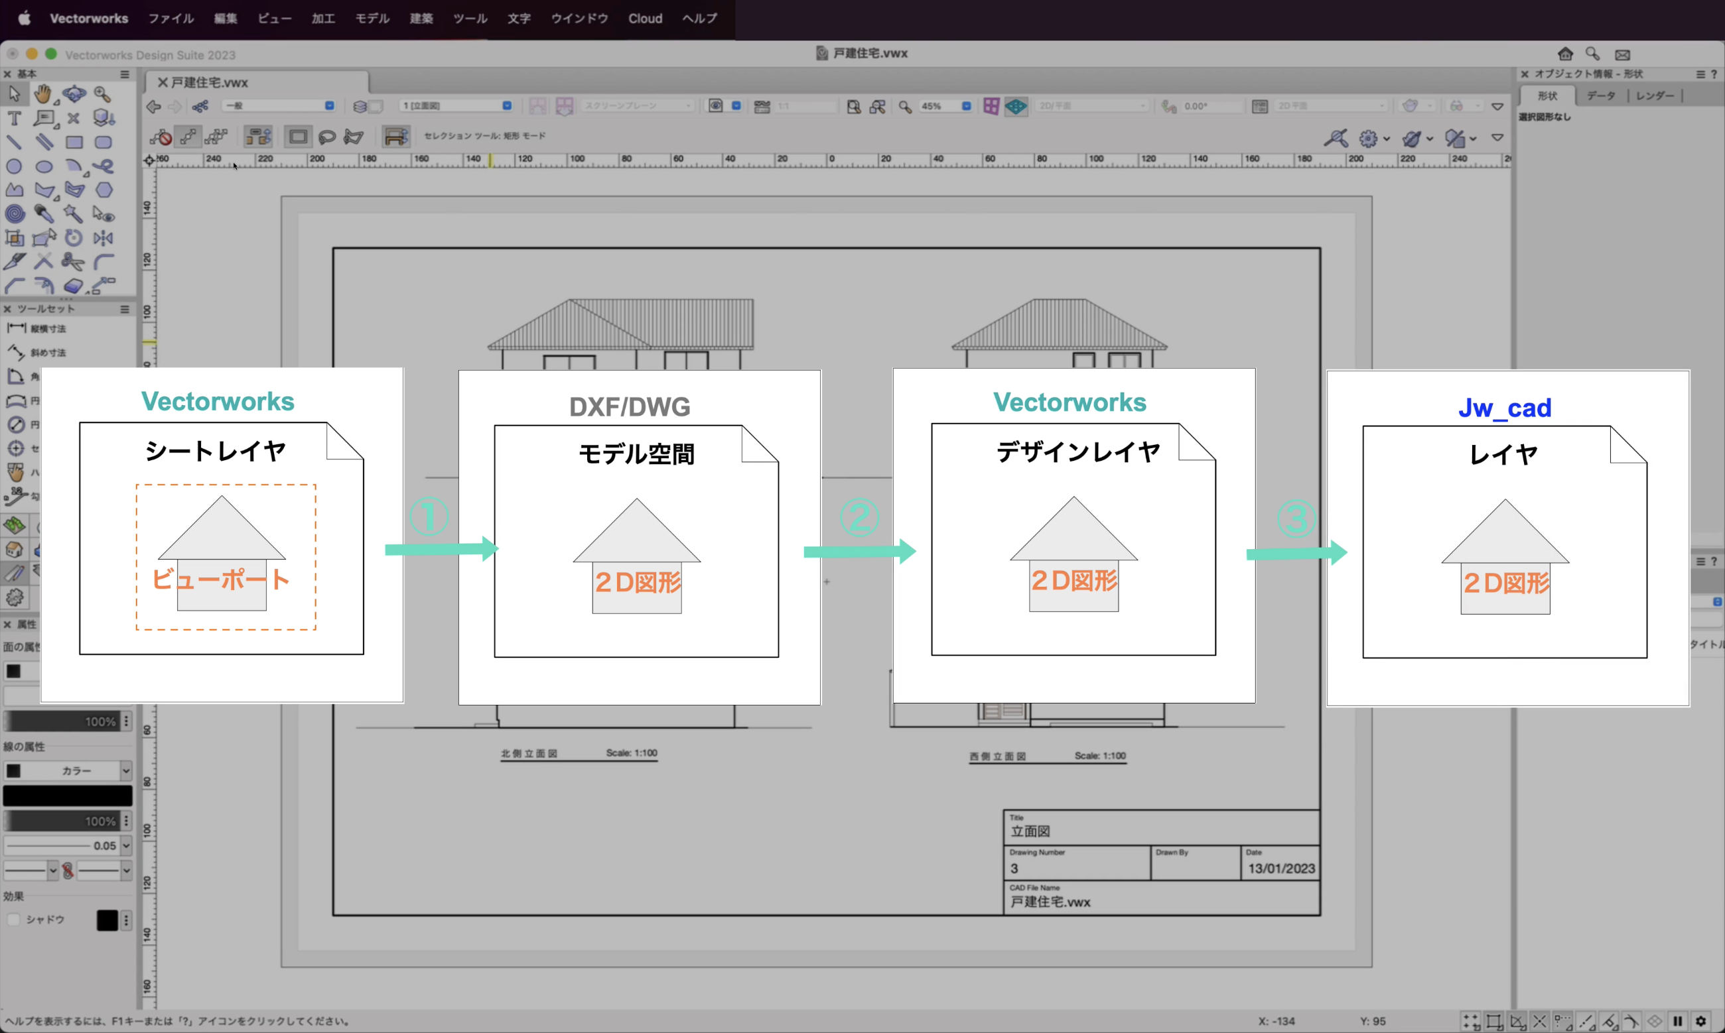Select the Visibility tool
The image size is (1725, 1033).
tap(104, 214)
